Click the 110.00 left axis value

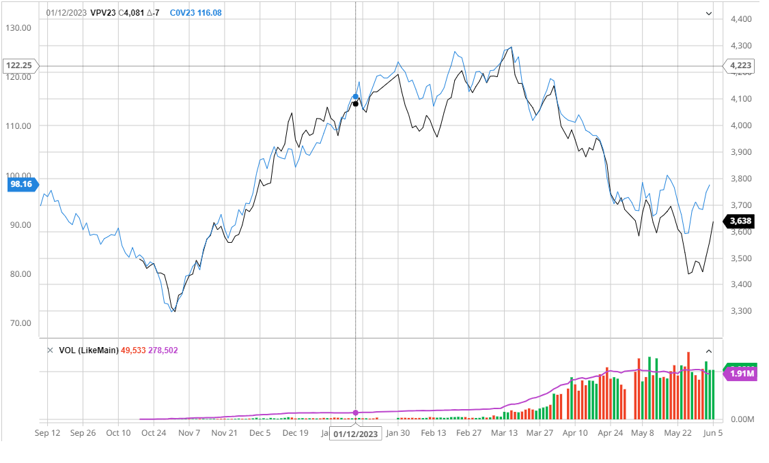pyautogui.click(x=18, y=126)
